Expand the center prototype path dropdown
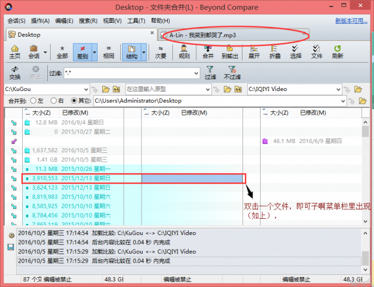 click(208, 90)
